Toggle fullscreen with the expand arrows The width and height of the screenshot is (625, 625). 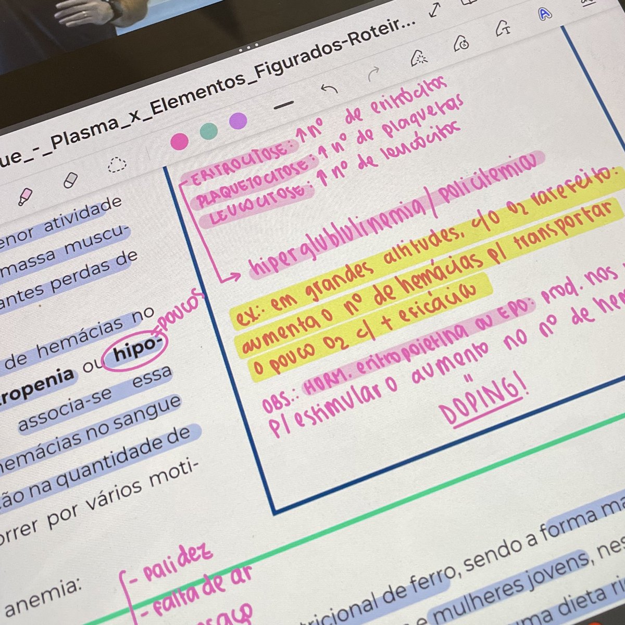(434, 10)
